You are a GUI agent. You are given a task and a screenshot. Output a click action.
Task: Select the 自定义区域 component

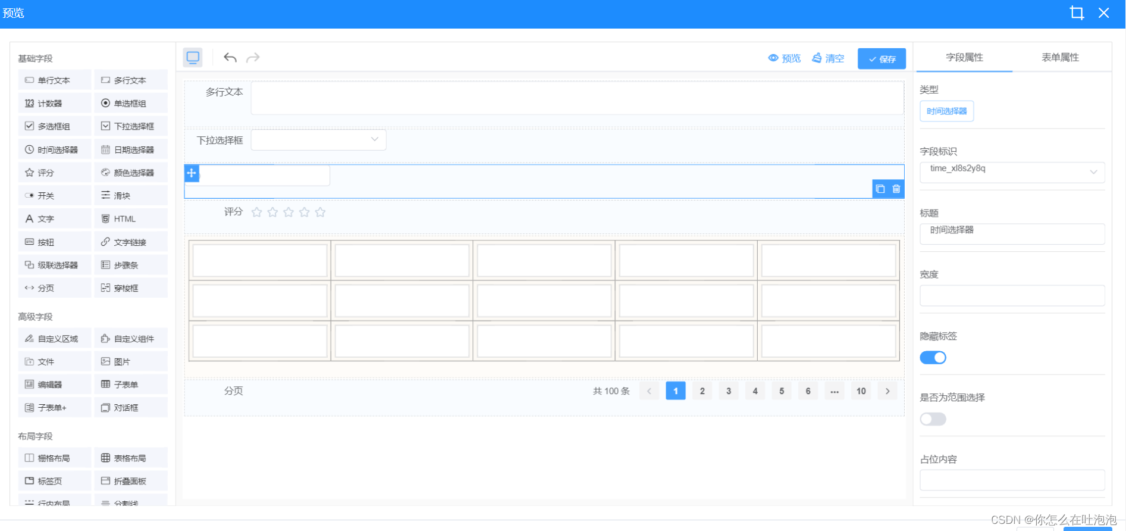(55, 338)
